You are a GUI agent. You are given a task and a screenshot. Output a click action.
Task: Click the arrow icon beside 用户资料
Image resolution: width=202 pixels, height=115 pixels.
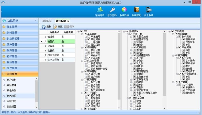4,80
